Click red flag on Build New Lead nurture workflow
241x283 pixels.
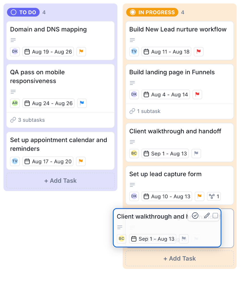pyautogui.click(x=199, y=52)
